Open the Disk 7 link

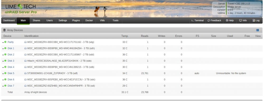point(11,86)
